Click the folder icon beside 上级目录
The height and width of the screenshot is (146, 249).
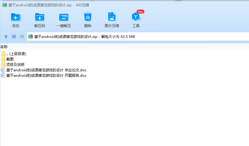(x=3, y=54)
